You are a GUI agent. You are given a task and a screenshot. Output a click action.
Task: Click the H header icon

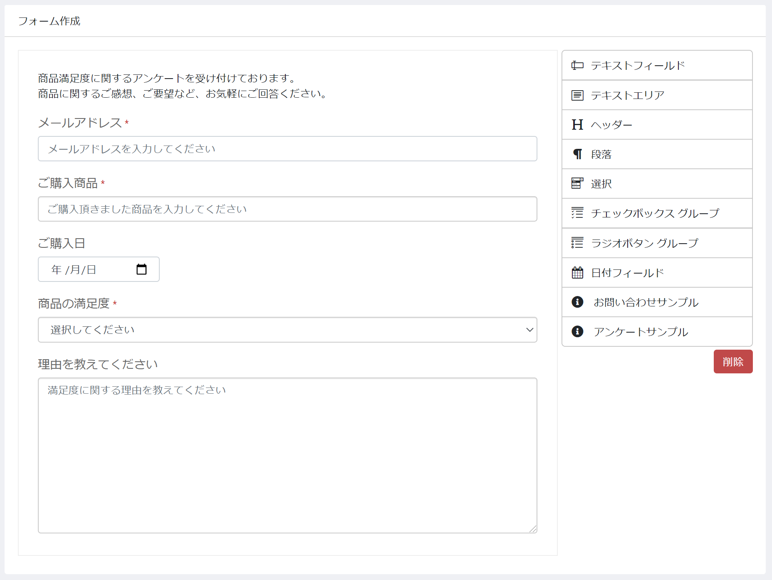tap(577, 125)
